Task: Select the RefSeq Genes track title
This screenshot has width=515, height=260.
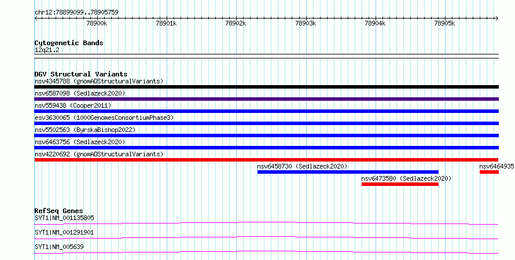Action: (x=59, y=211)
